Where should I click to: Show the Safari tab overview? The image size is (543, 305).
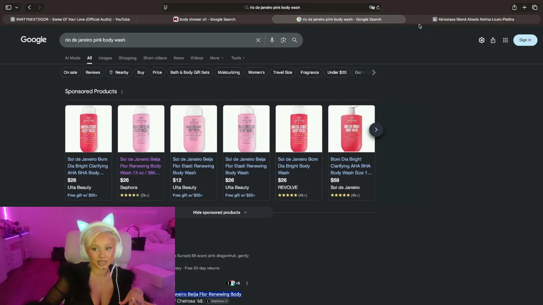[535, 7]
